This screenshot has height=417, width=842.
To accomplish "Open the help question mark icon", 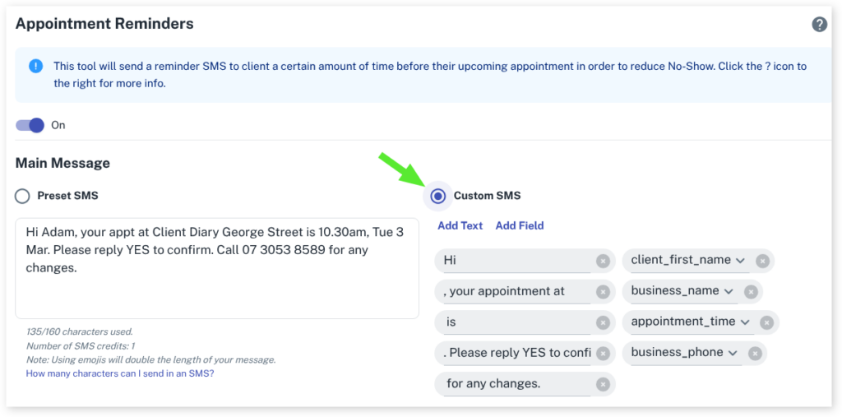I will tap(819, 24).
